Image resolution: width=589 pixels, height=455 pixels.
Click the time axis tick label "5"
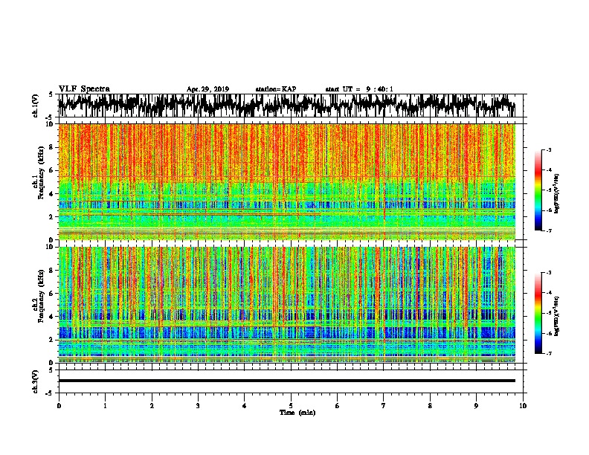click(x=291, y=406)
